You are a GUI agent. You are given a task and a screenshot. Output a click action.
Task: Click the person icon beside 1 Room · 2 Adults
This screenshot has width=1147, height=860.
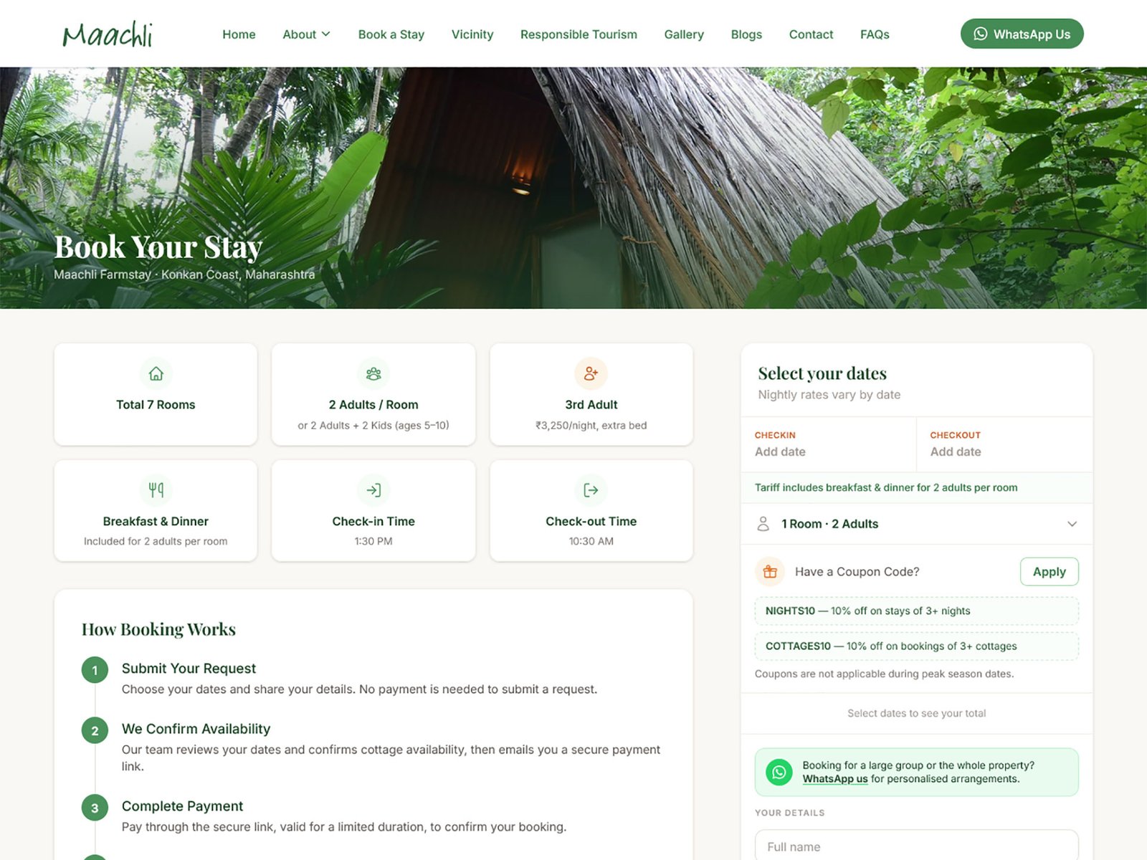pos(763,524)
